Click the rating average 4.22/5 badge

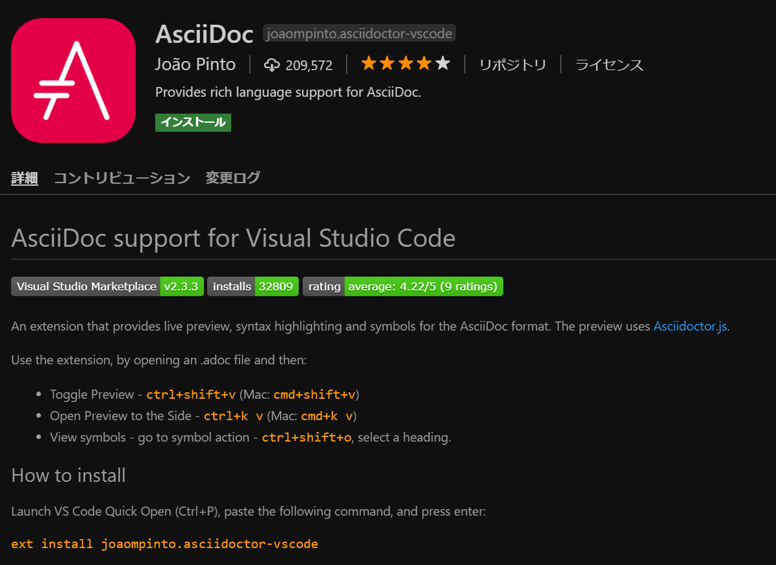pyautogui.click(x=403, y=286)
